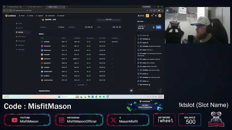Select the wwMlww row name

pyautogui.click(x=47, y=76)
